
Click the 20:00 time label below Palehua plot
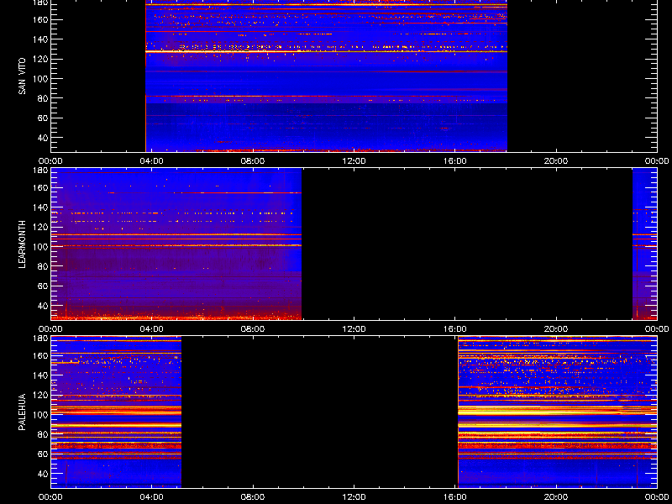click(x=556, y=497)
